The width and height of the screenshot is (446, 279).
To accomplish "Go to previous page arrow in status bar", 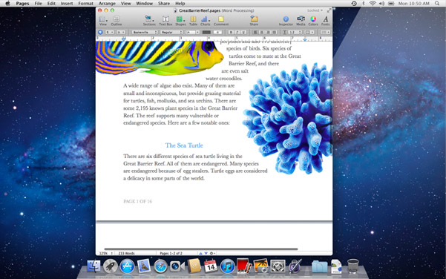I will pyautogui.click(x=200, y=253).
